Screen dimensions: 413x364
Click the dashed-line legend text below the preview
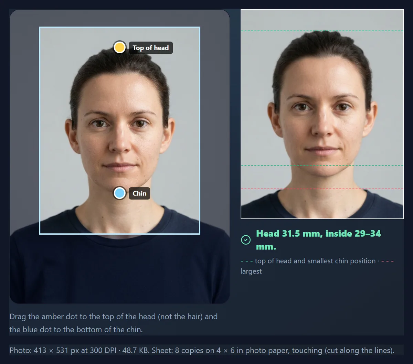tap(317, 266)
